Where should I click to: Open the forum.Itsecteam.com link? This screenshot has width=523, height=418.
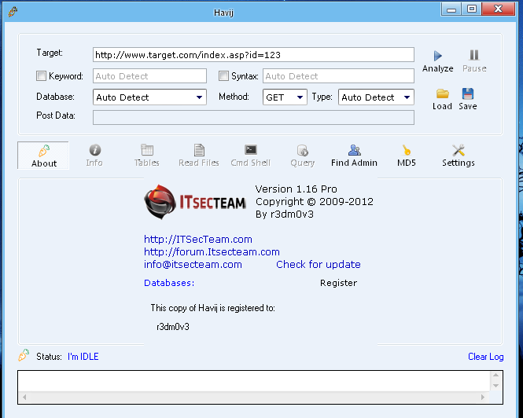point(212,251)
